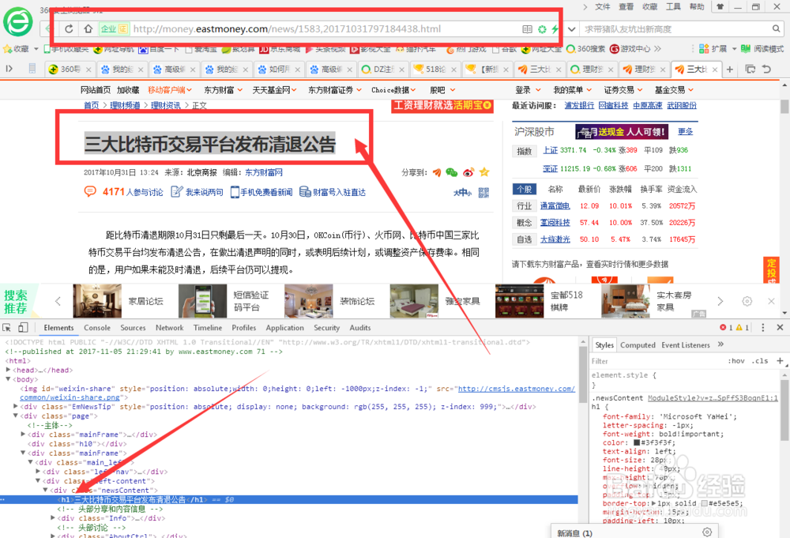Switch to the Sources tab

(x=133, y=327)
